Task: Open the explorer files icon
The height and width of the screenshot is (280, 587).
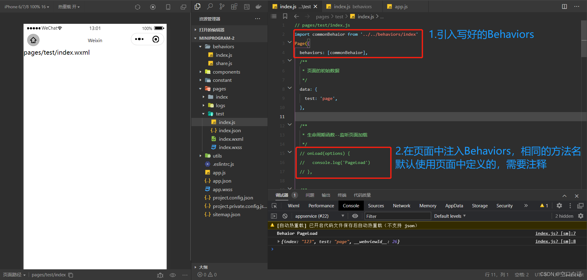Action: (x=198, y=6)
